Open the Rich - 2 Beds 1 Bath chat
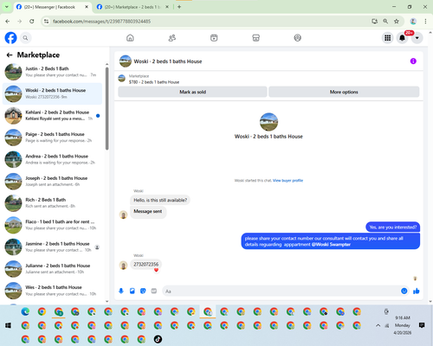The image size is (433, 346). [x=53, y=203]
